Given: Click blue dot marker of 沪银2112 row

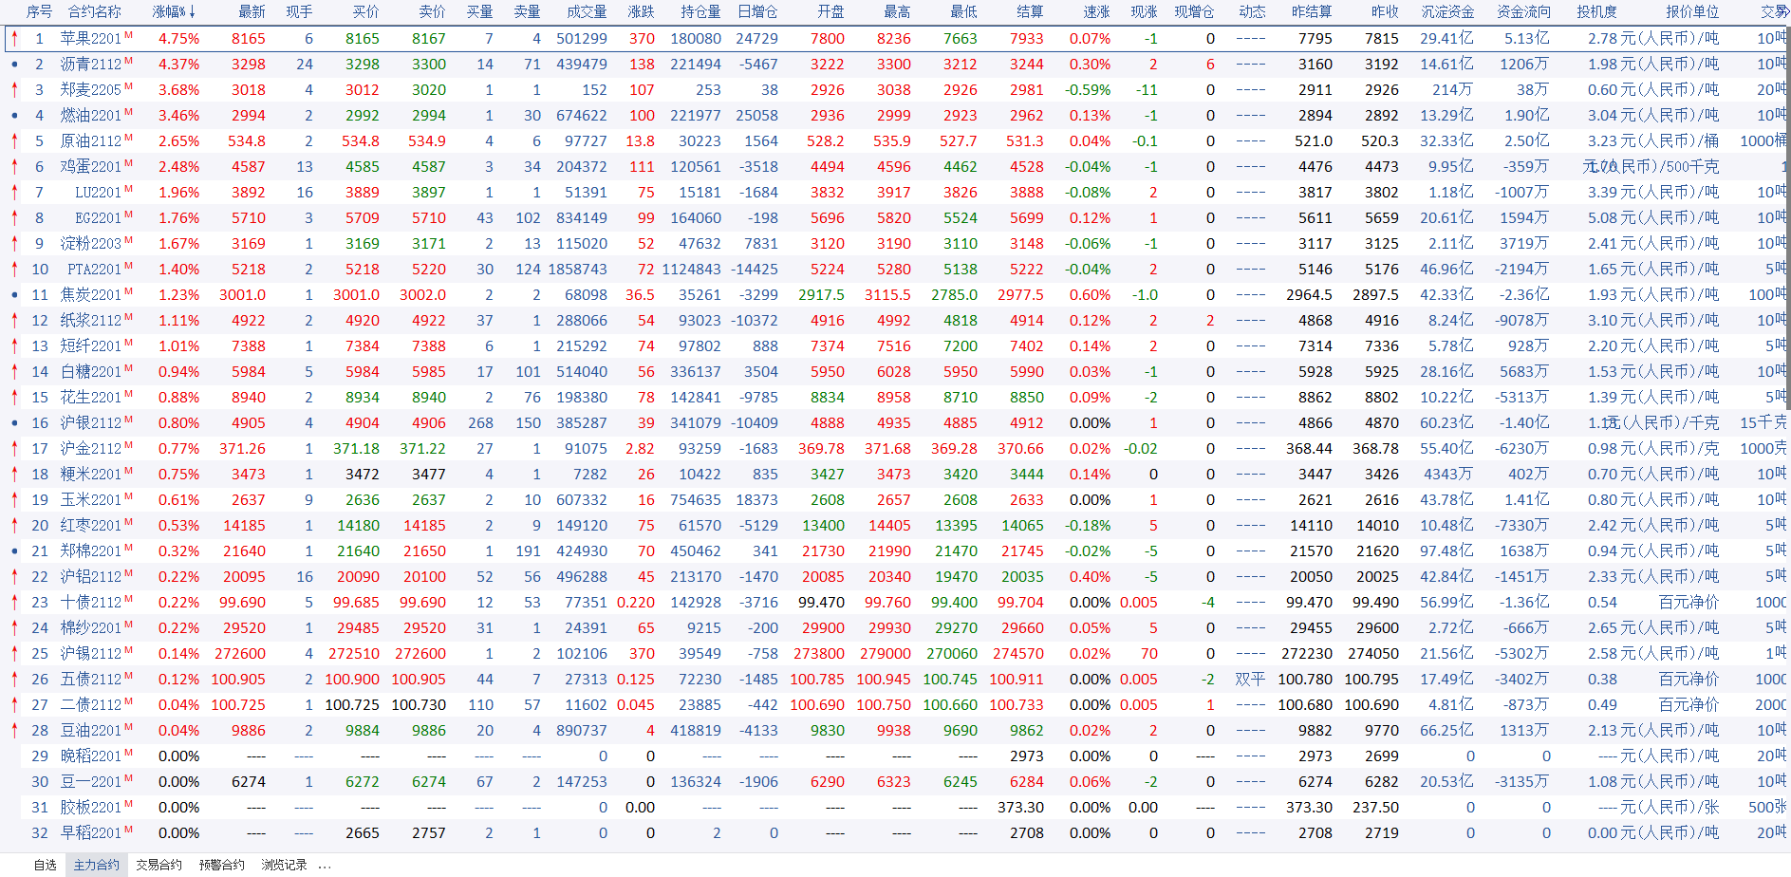Looking at the screenshot, I should click(14, 423).
